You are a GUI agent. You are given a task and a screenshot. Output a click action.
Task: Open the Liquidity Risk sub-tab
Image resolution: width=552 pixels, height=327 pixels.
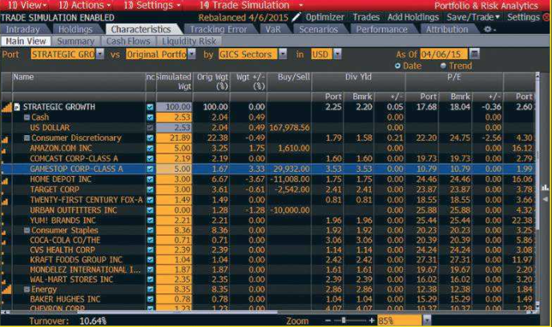(189, 42)
